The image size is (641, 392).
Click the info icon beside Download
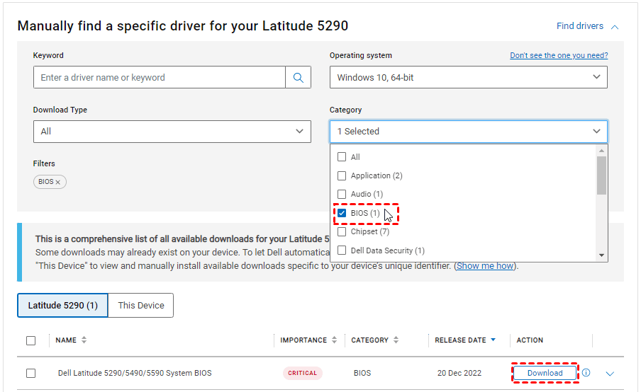coord(586,373)
